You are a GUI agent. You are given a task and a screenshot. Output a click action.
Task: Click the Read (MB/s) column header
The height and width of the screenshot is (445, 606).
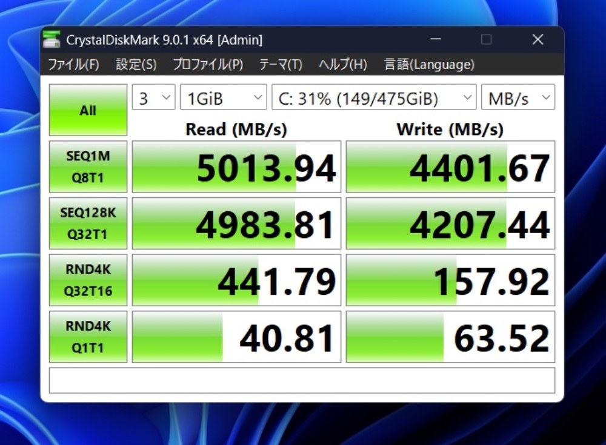[x=236, y=129]
